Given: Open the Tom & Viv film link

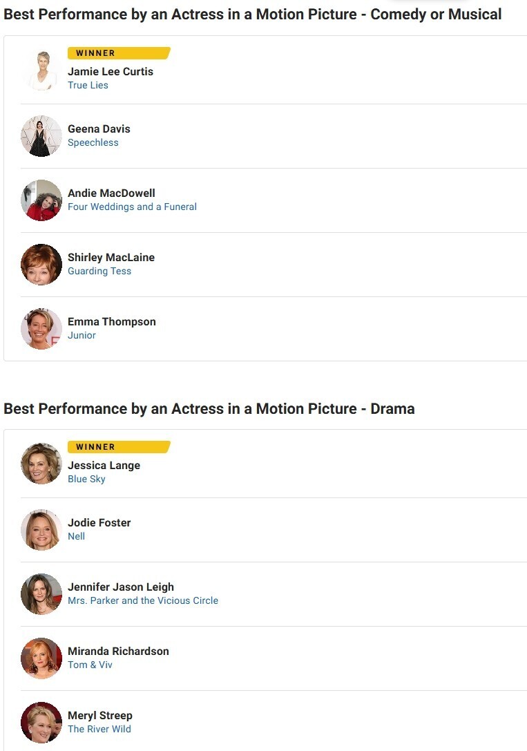Looking at the screenshot, I should 90,665.
